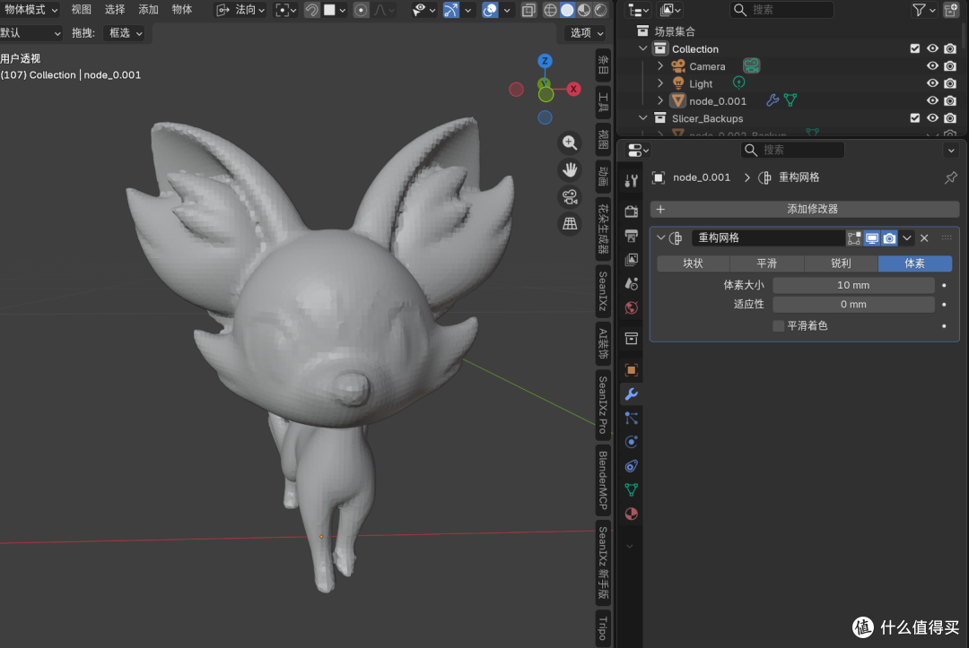Click the zoom magnifier viewport icon
The height and width of the screenshot is (648, 969).
[x=570, y=143]
